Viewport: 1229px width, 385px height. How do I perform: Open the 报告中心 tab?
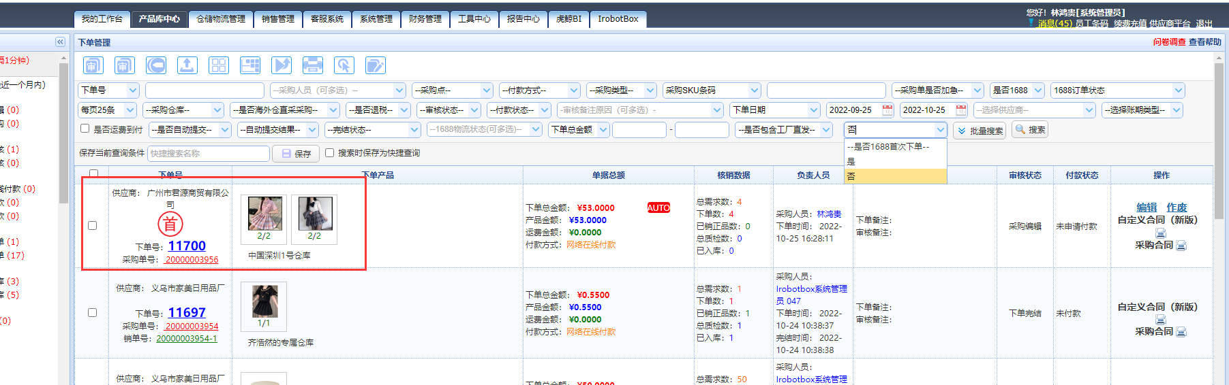tap(524, 19)
